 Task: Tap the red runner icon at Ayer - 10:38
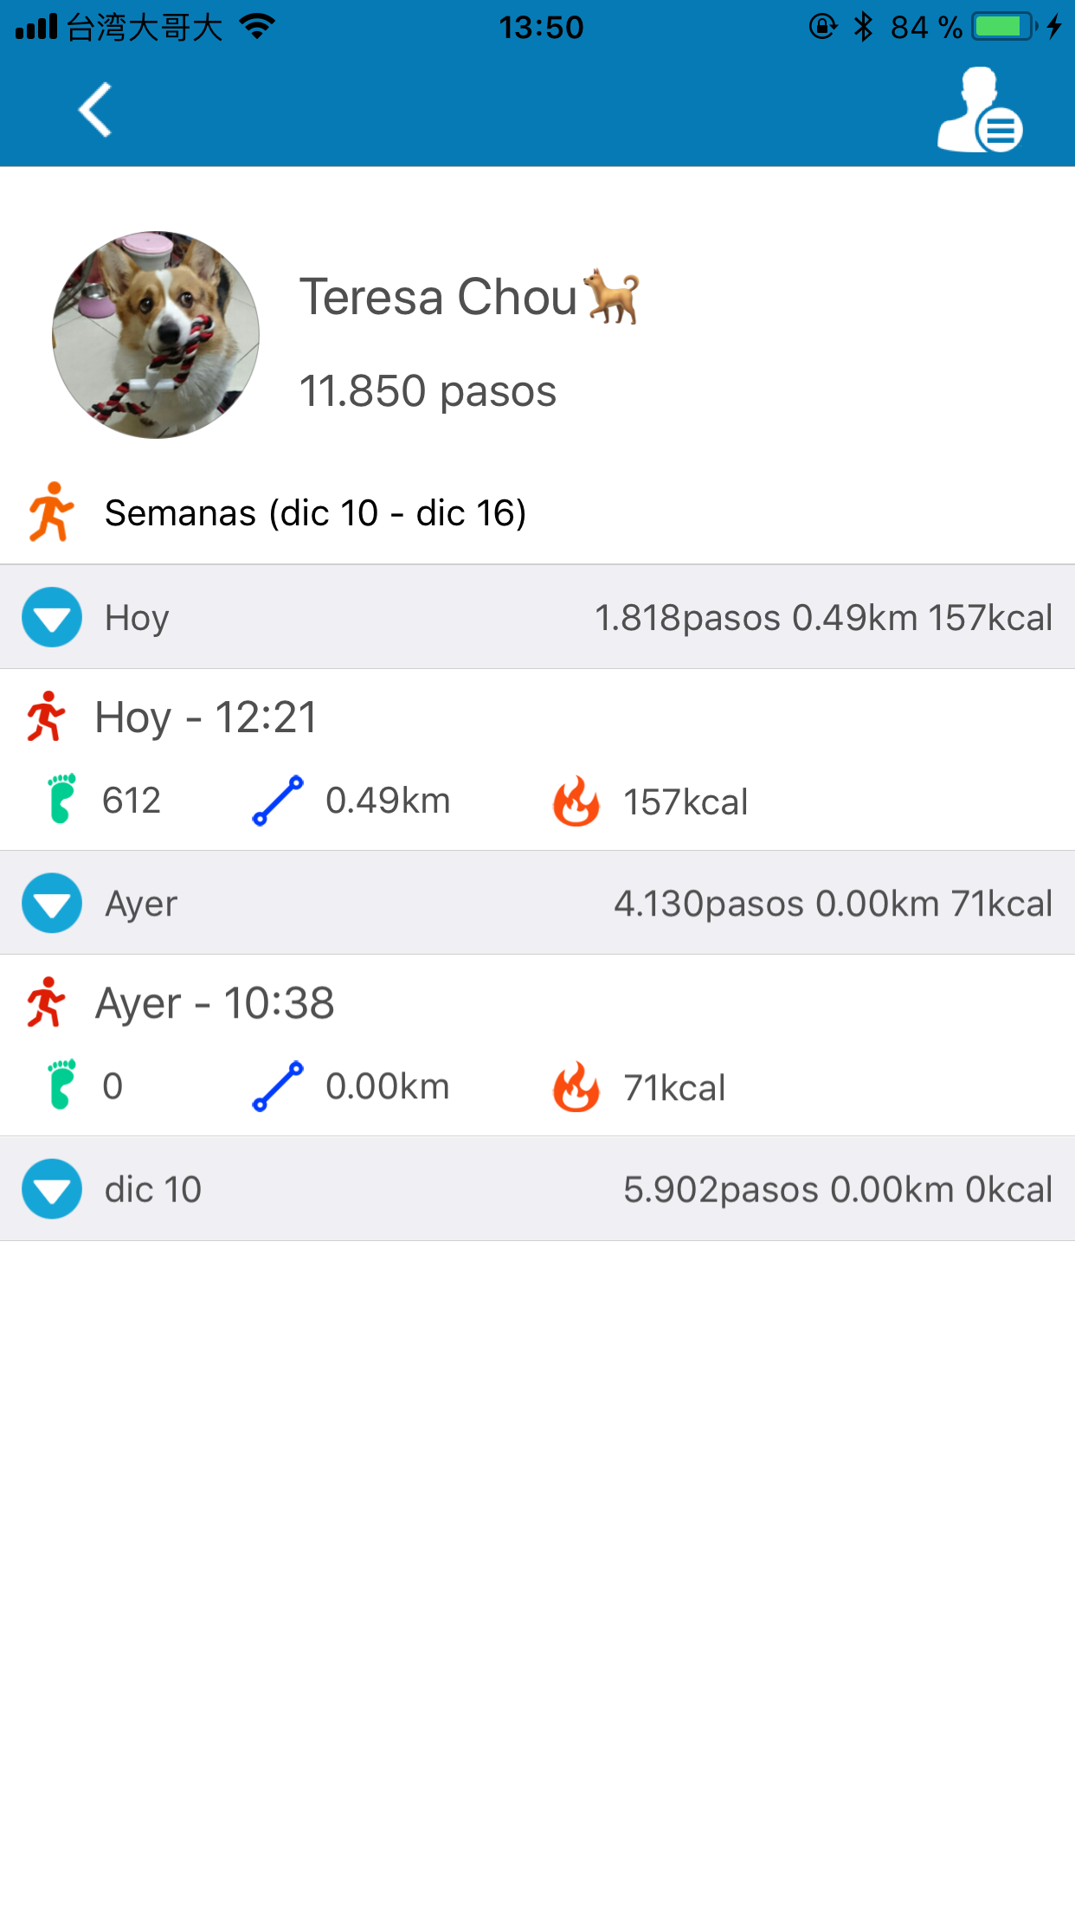coord(46,1002)
